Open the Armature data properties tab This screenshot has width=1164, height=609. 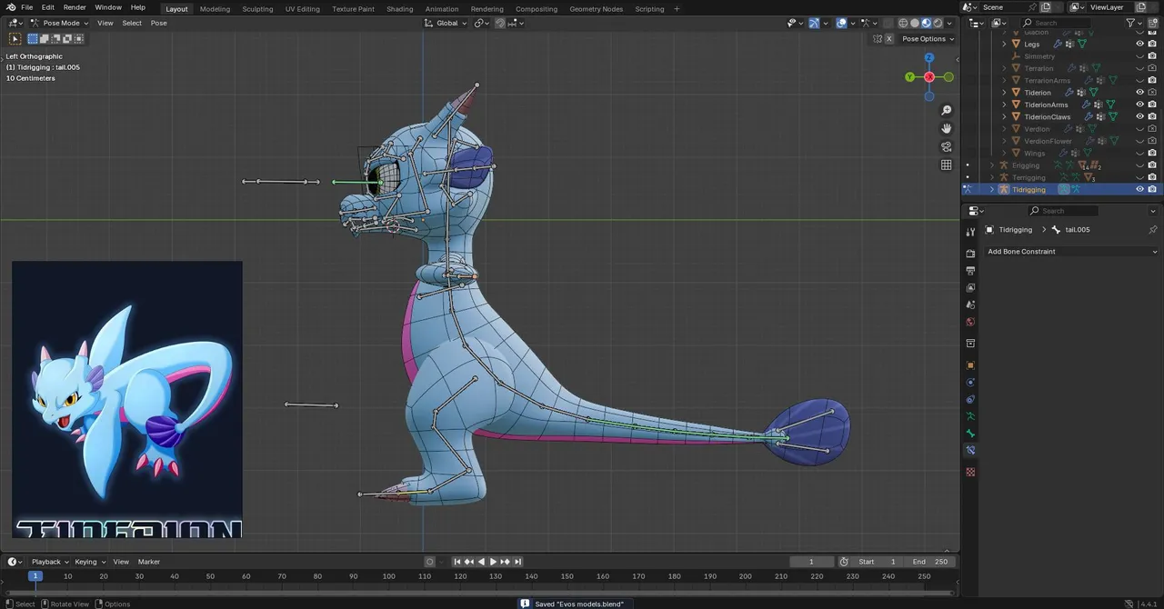point(970,416)
